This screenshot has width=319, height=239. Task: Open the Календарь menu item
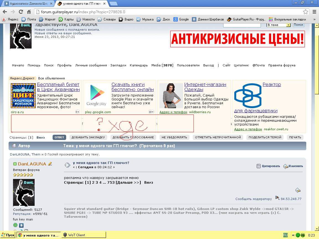pos(139,65)
